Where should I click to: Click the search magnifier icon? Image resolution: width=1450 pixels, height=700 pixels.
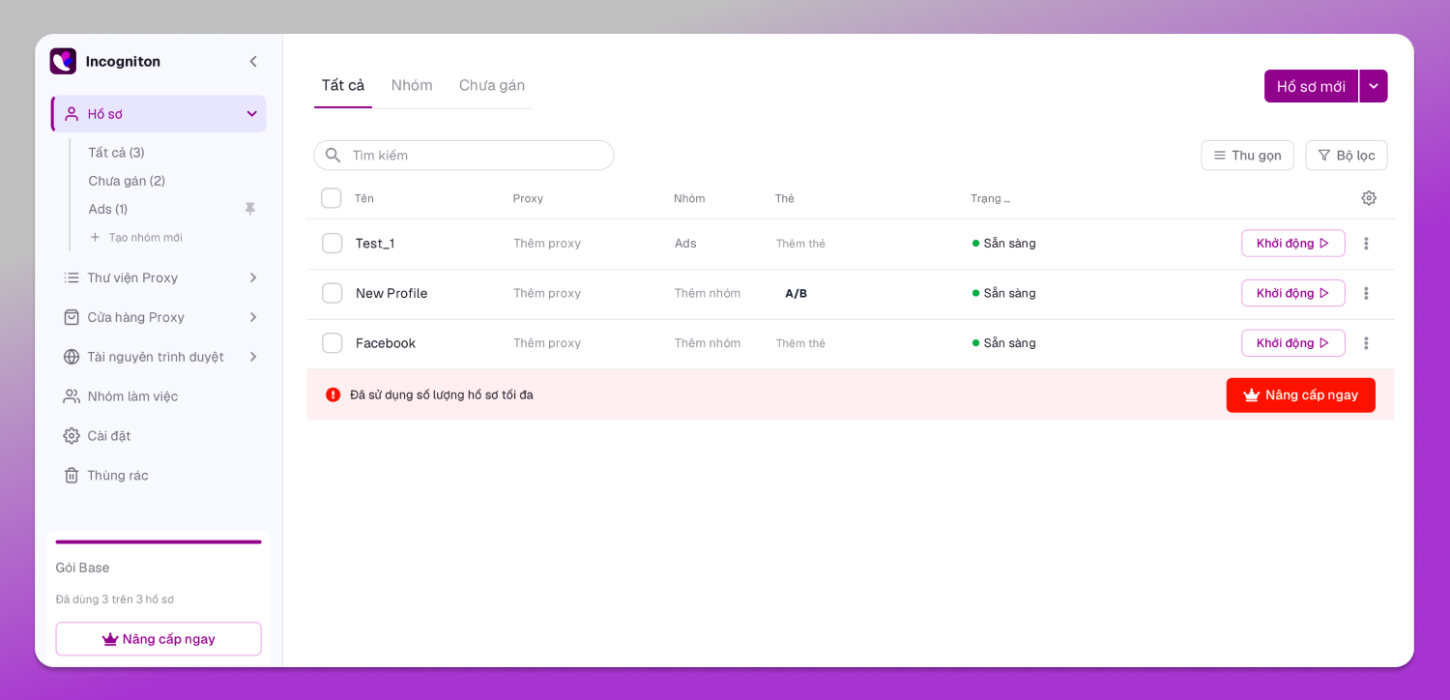333,155
